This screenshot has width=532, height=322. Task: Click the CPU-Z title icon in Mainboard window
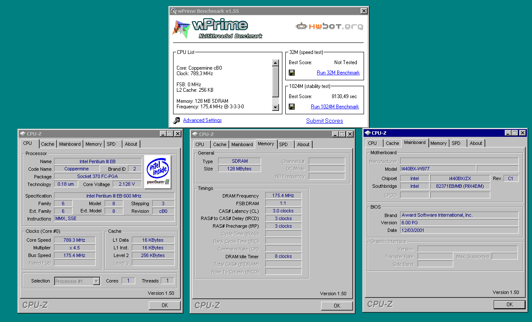pyautogui.click(x=367, y=133)
